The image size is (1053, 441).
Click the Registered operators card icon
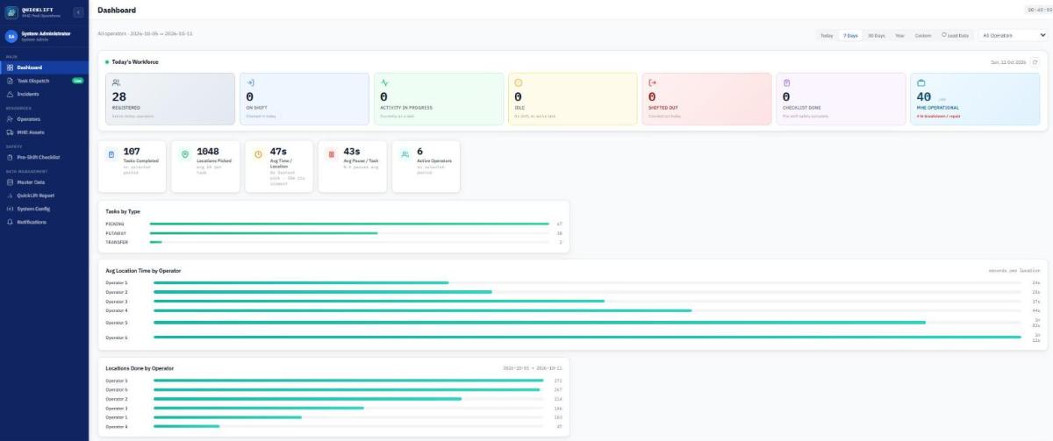coord(117,82)
